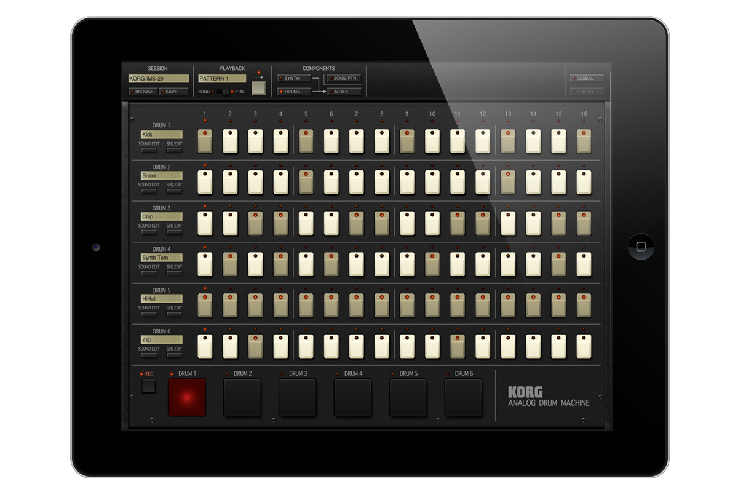Image resolution: width=738 pixels, height=492 pixels.
Task: Open the UTILITY menu
Action: (x=587, y=92)
